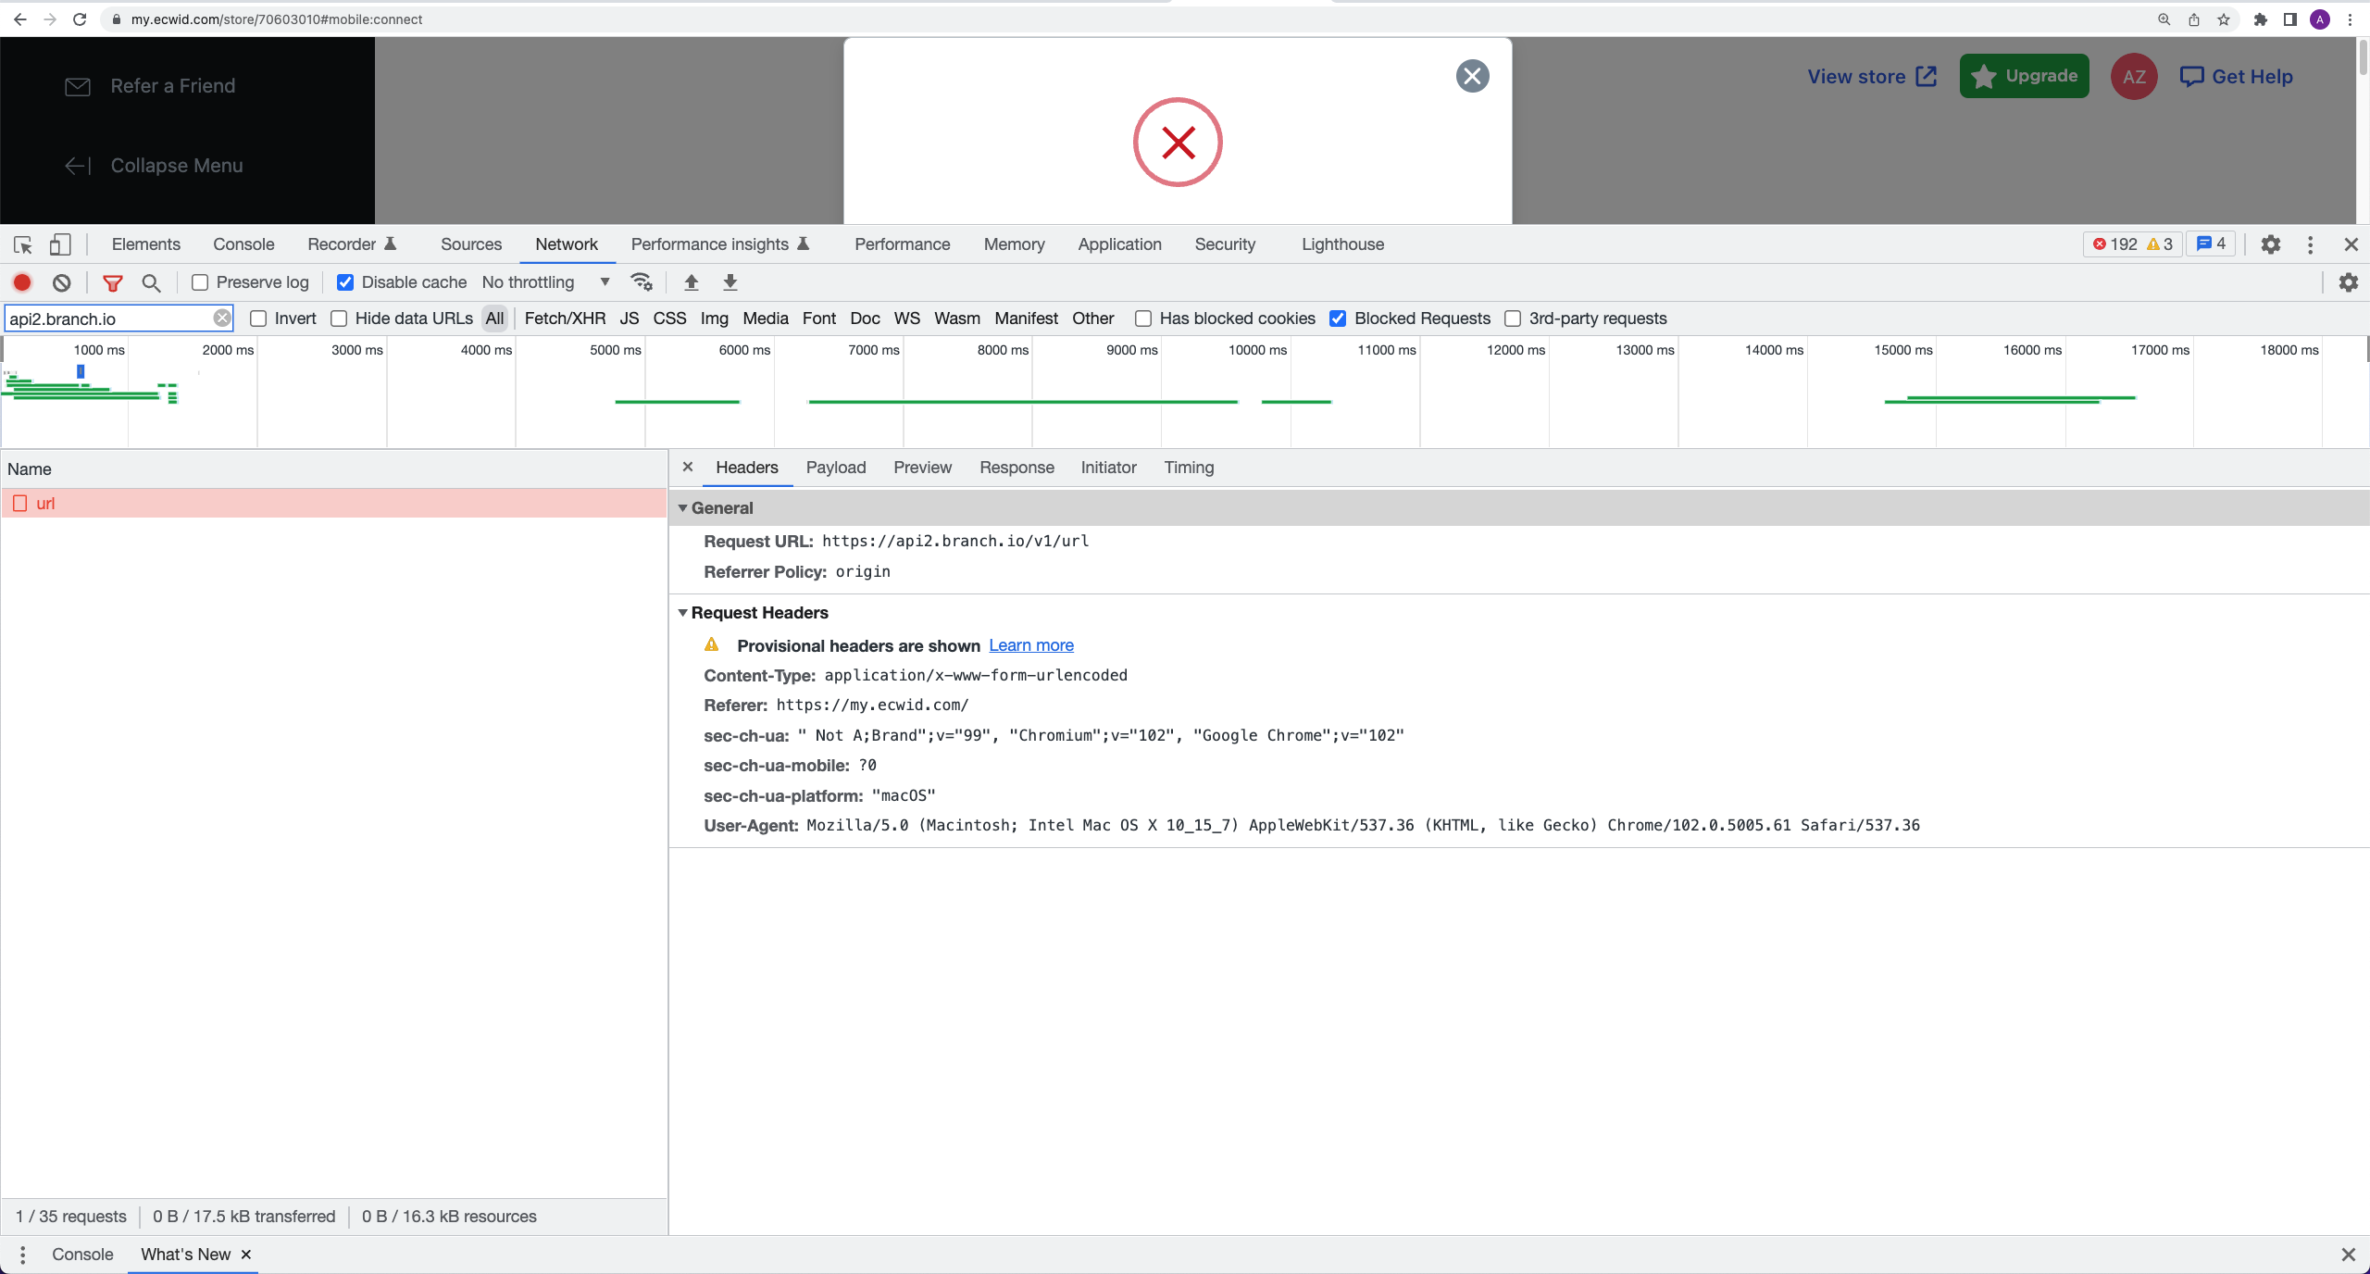Open network conditions via the wifi-gear icon

click(642, 282)
